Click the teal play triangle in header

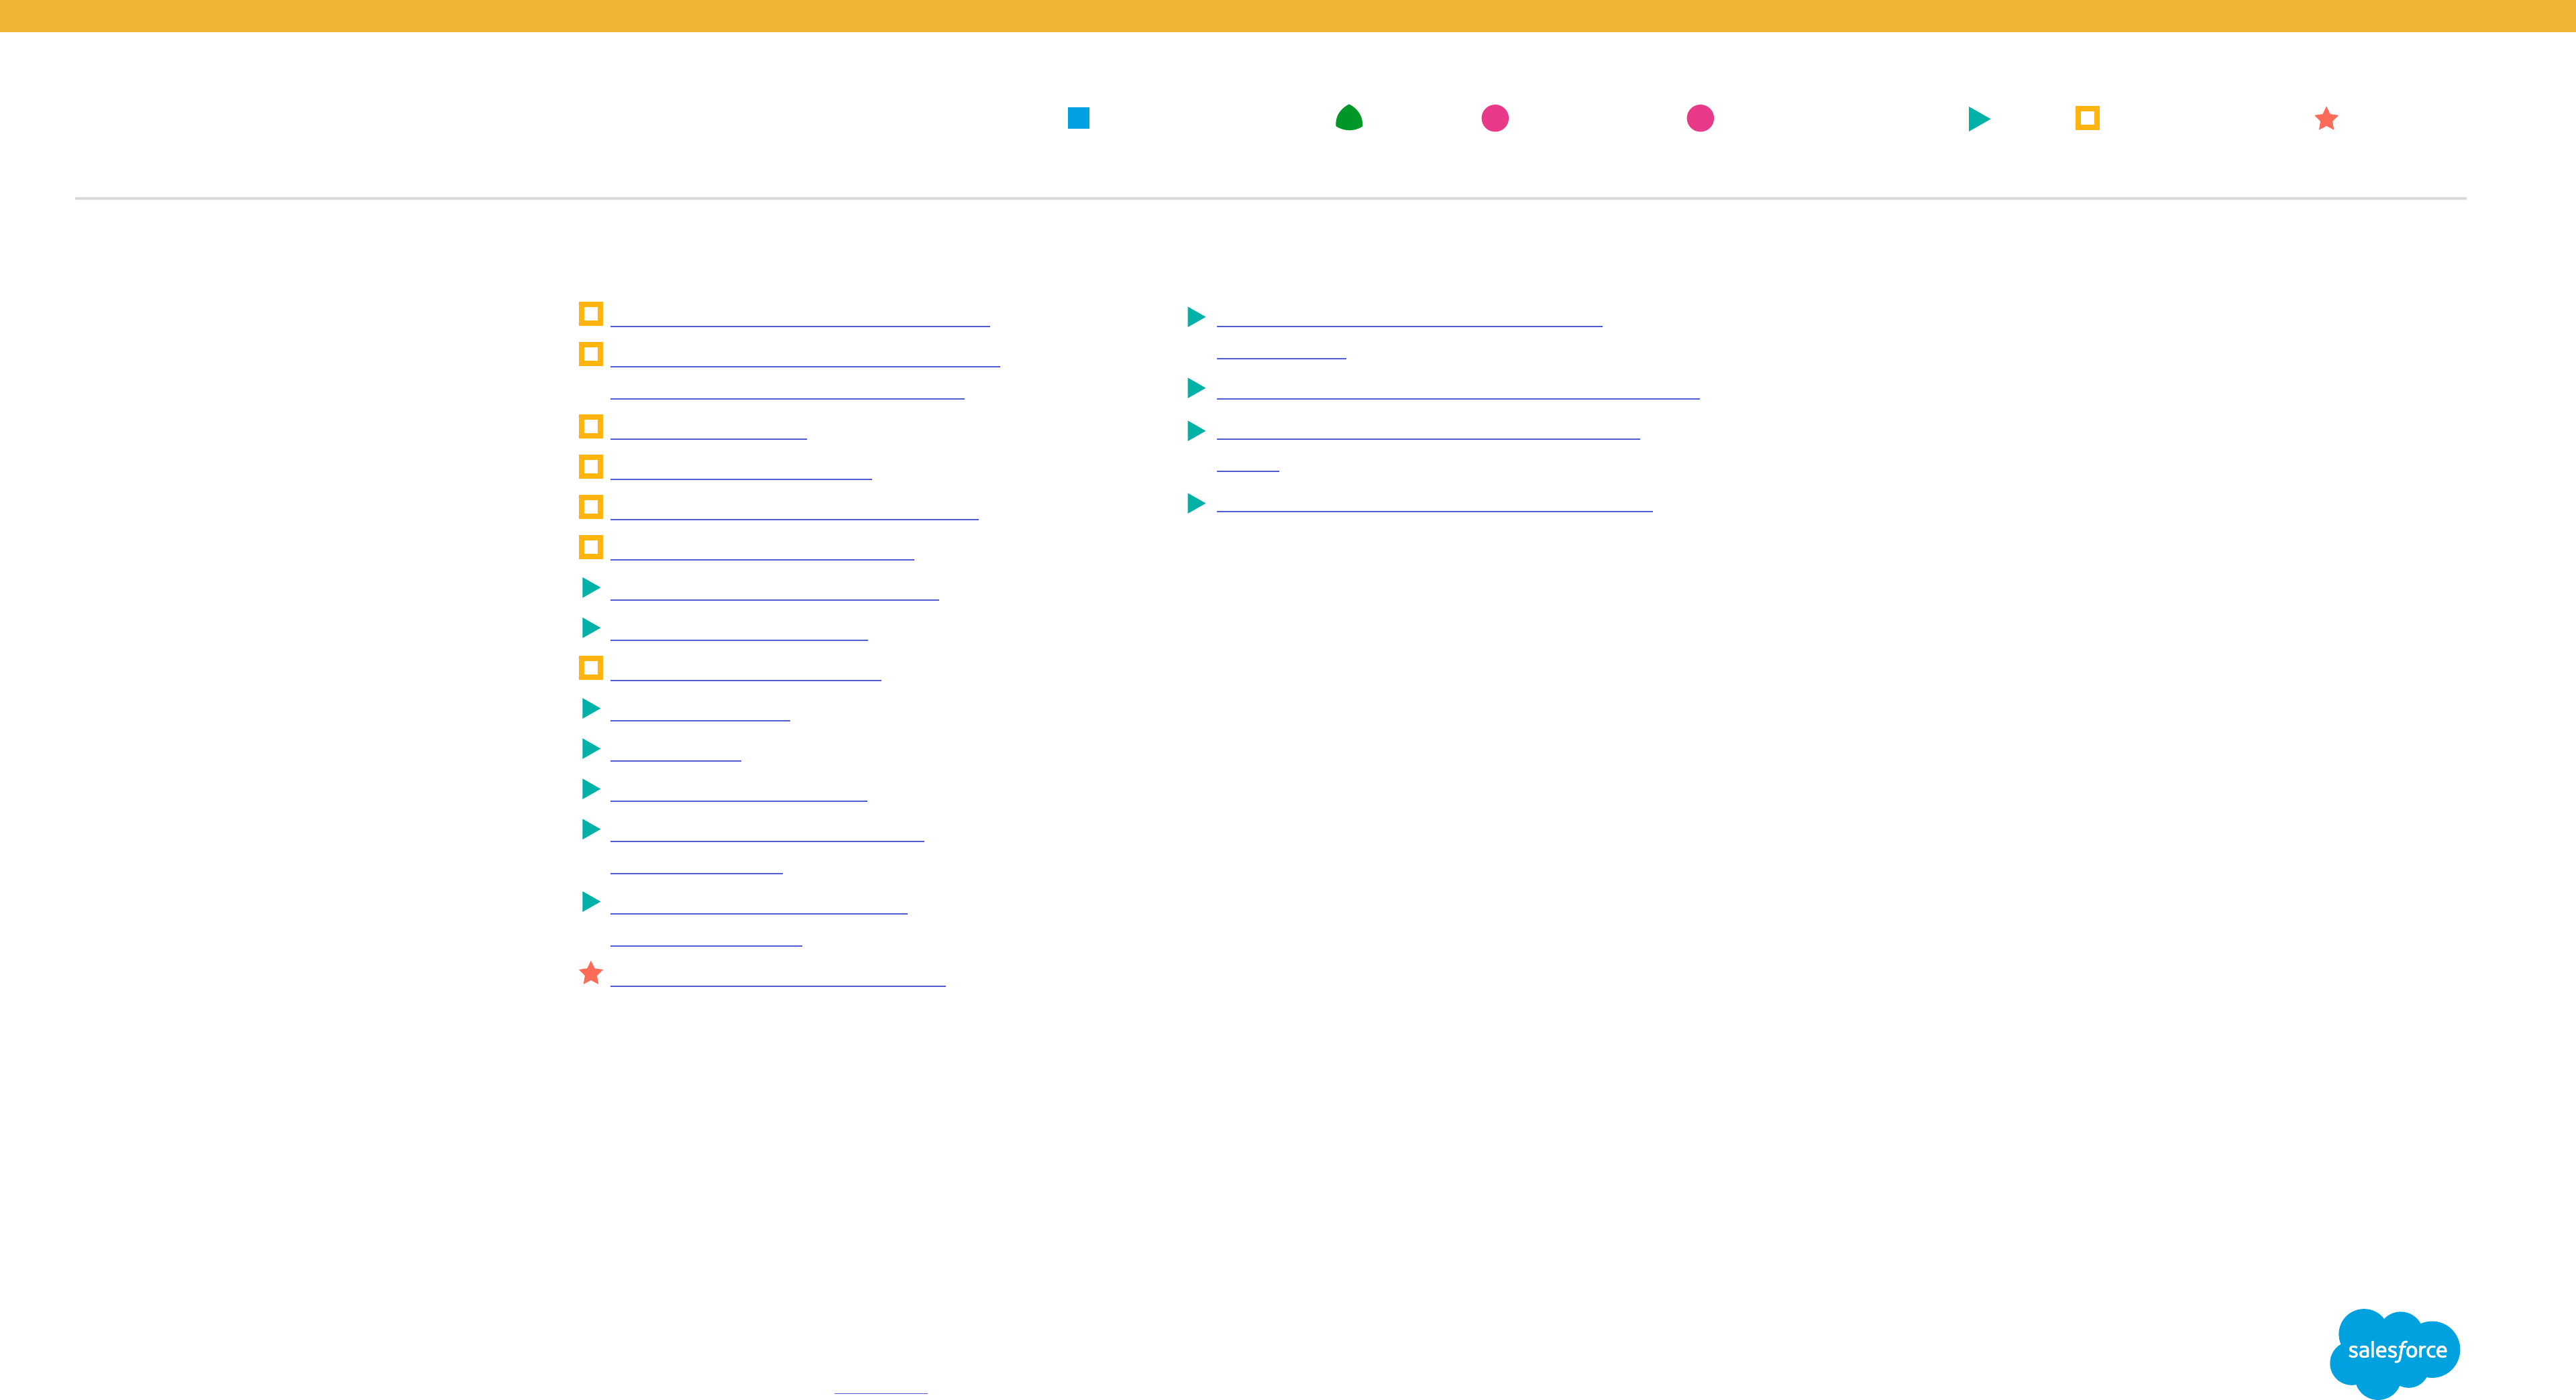click(x=1978, y=119)
